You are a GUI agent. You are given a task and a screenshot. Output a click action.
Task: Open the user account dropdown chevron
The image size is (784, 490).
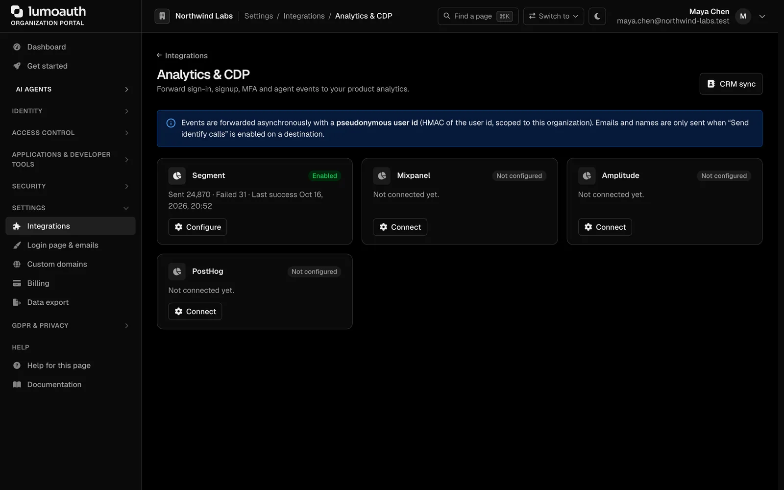point(762,16)
